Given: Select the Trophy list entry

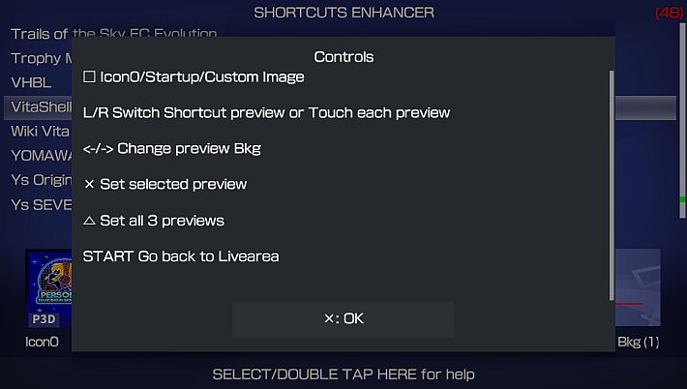Looking at the screenshot, I should pos(42,58).
